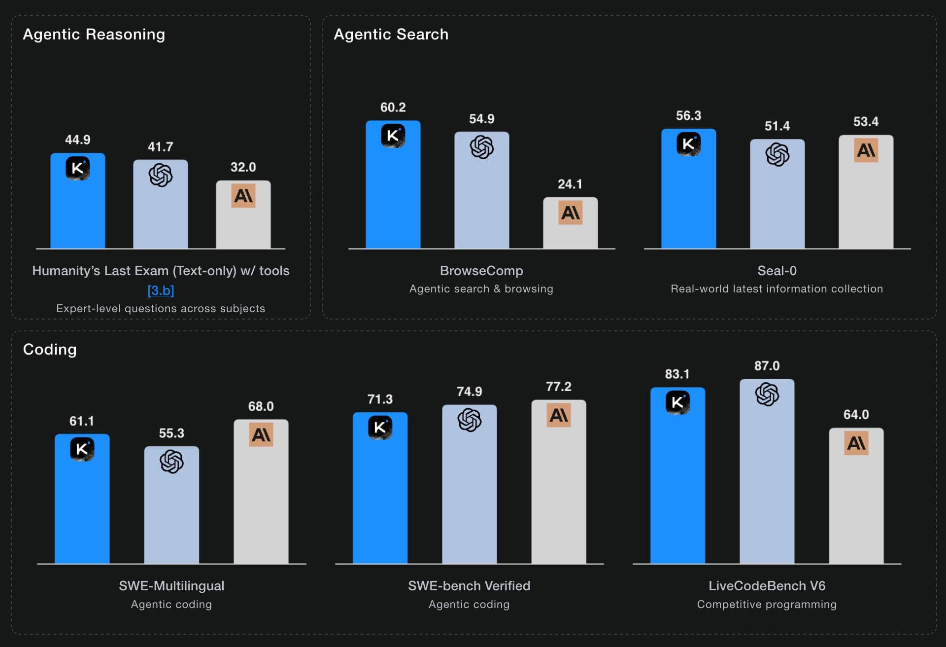Click the Kimi logo on the Humanity's Last Exam bar
The width and height of the screenshot is (946, 647).
[78, 168]
